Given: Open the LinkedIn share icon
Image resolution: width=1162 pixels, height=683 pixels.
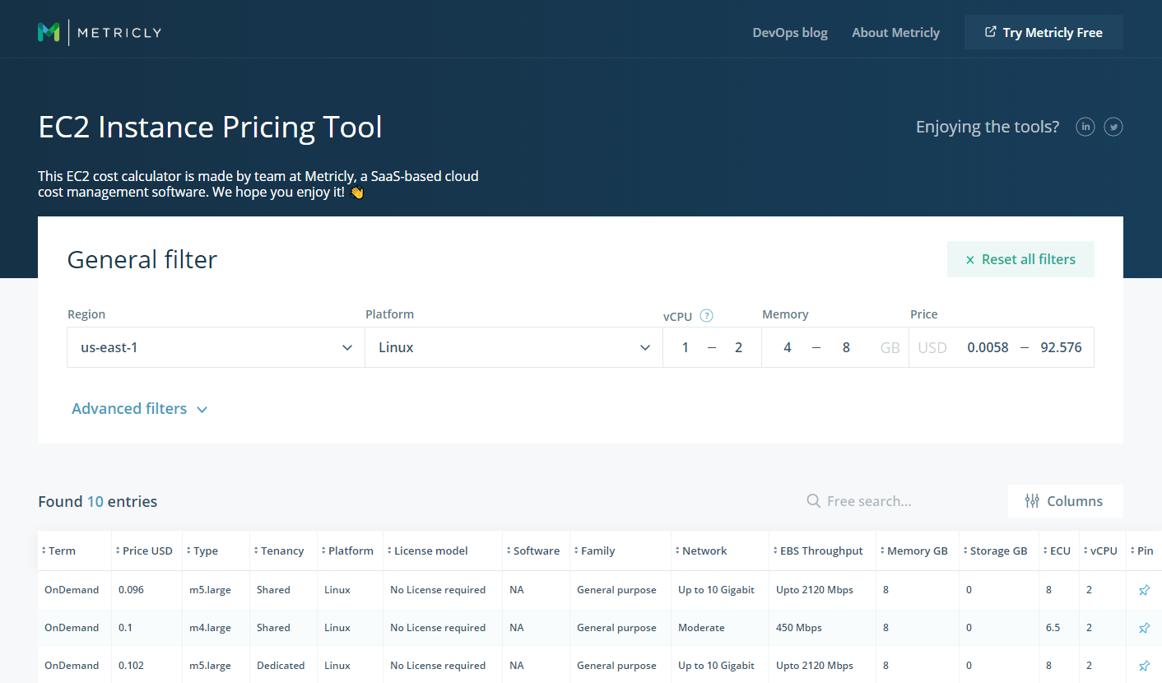Looking at the screenshot, I should [1085, 127].
